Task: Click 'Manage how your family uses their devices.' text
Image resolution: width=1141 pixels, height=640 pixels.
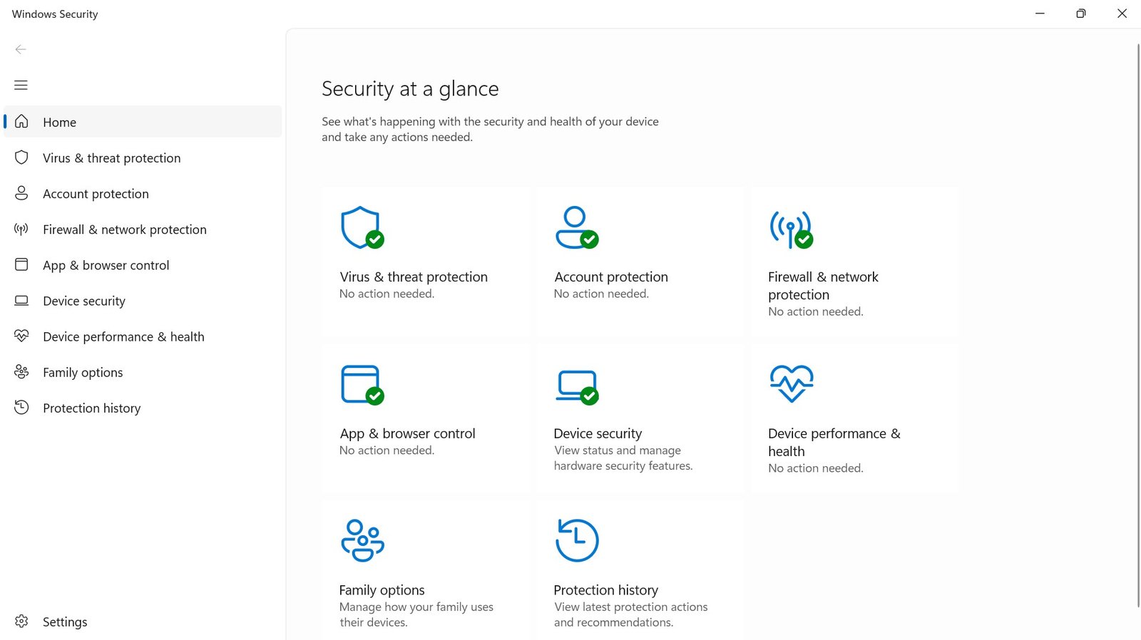Action: coord(416,614)
